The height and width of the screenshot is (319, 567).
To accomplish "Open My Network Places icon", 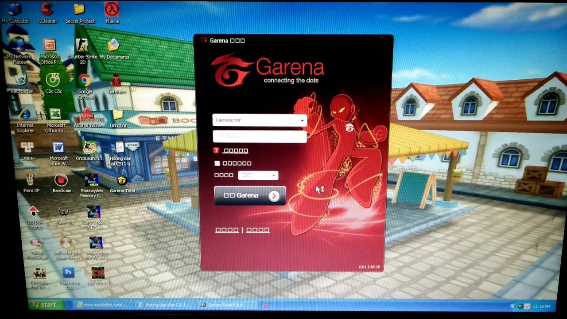I will tap(19, 51).
